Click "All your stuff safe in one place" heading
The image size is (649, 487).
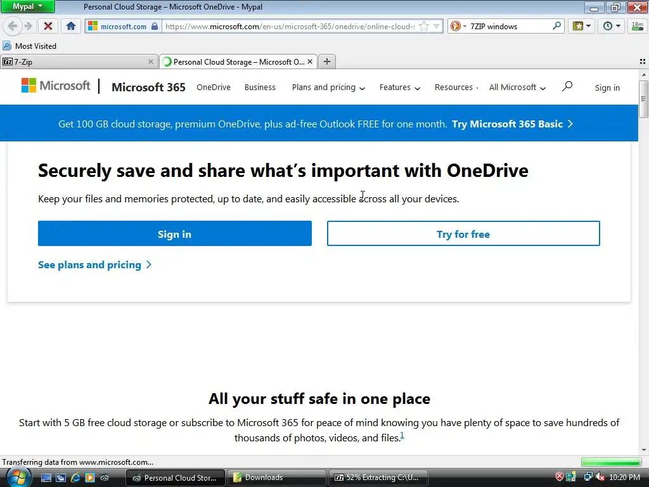click(319, 399)
